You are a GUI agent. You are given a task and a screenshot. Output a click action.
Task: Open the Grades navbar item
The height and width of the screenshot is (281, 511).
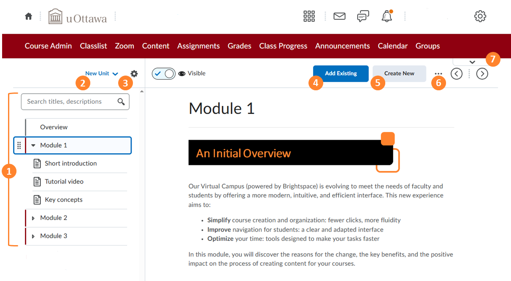coord(239,46)
